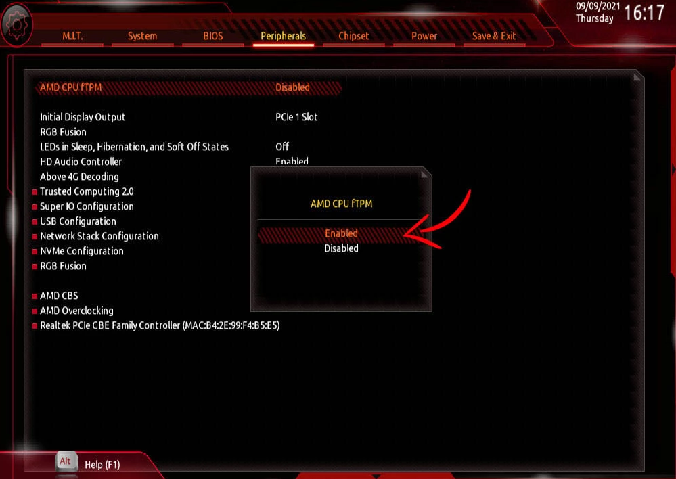Expand the USB Configuration submenu
This screenshot has height=479, width=676.
coord(78,221)
